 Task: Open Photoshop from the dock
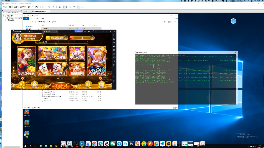[131, 144]
